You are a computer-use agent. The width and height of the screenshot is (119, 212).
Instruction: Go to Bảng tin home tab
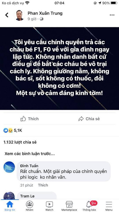(x=10, y=206)
